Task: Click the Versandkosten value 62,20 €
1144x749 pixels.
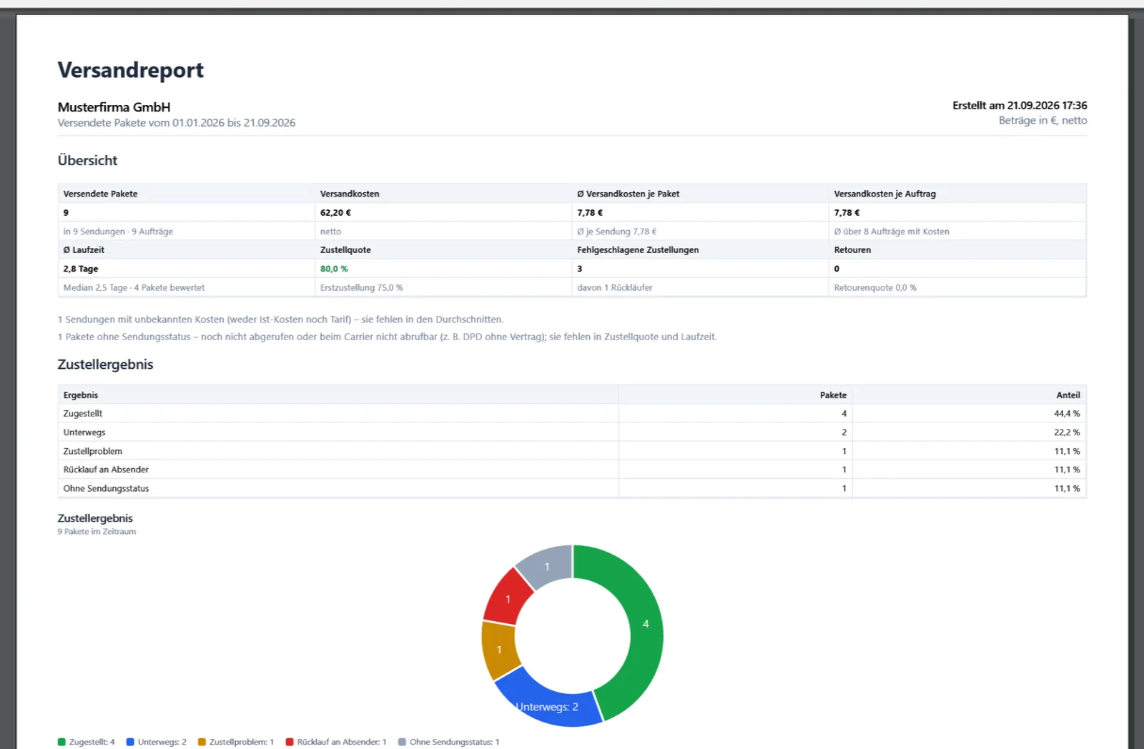Action: (x=335, y=212)
